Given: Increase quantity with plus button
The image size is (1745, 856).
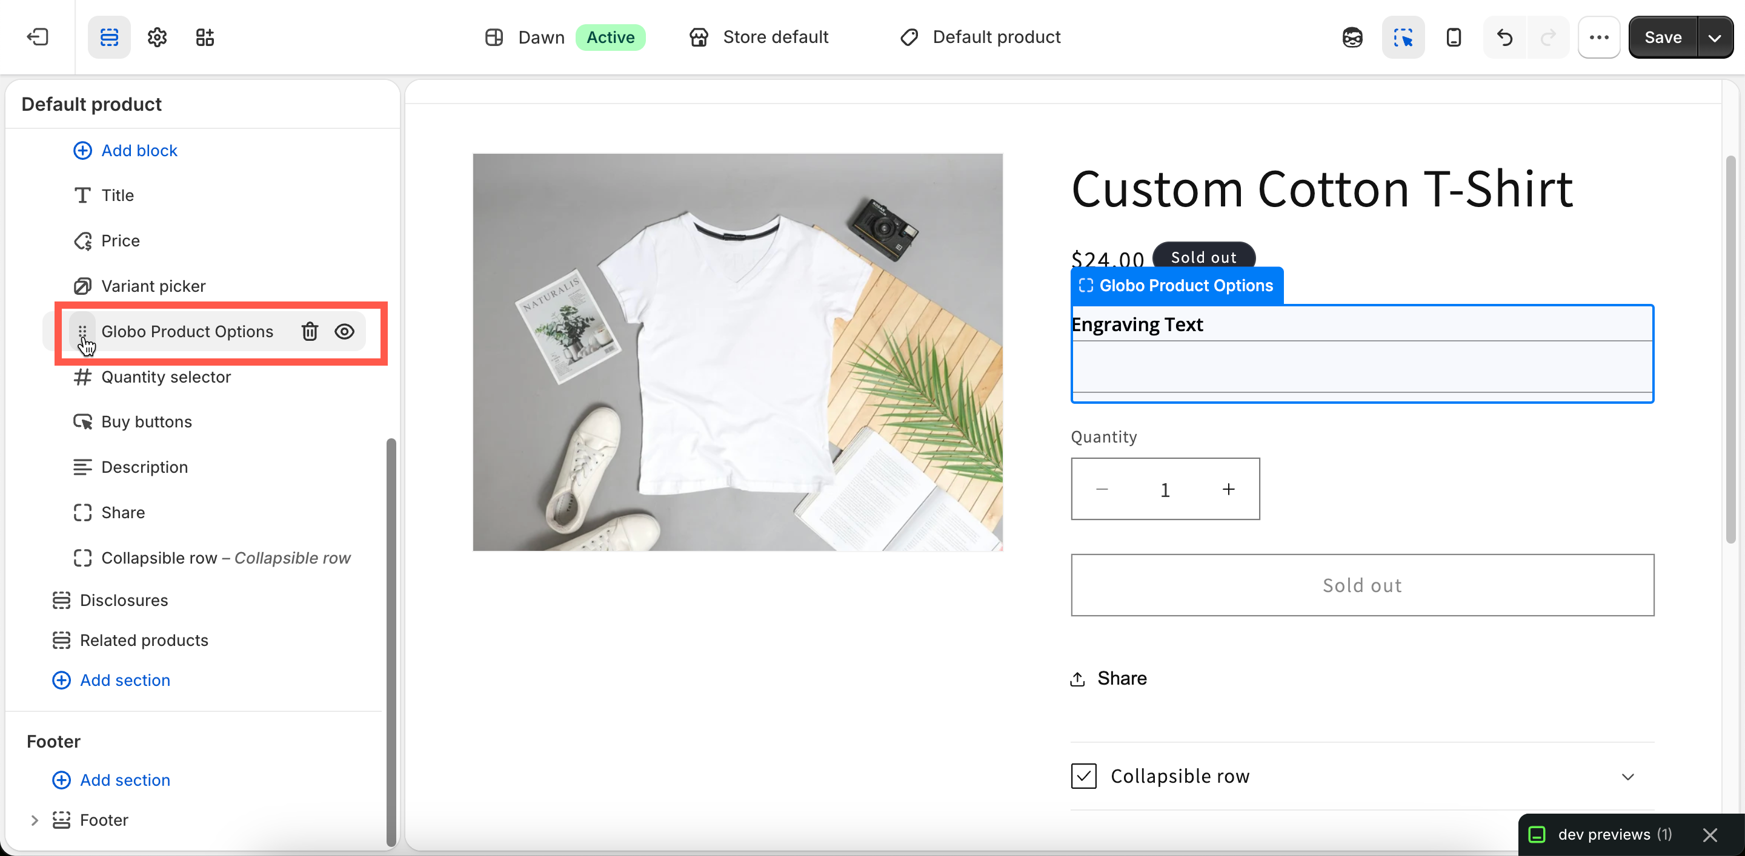Looking at the screenshot, I should point(1228,489).
